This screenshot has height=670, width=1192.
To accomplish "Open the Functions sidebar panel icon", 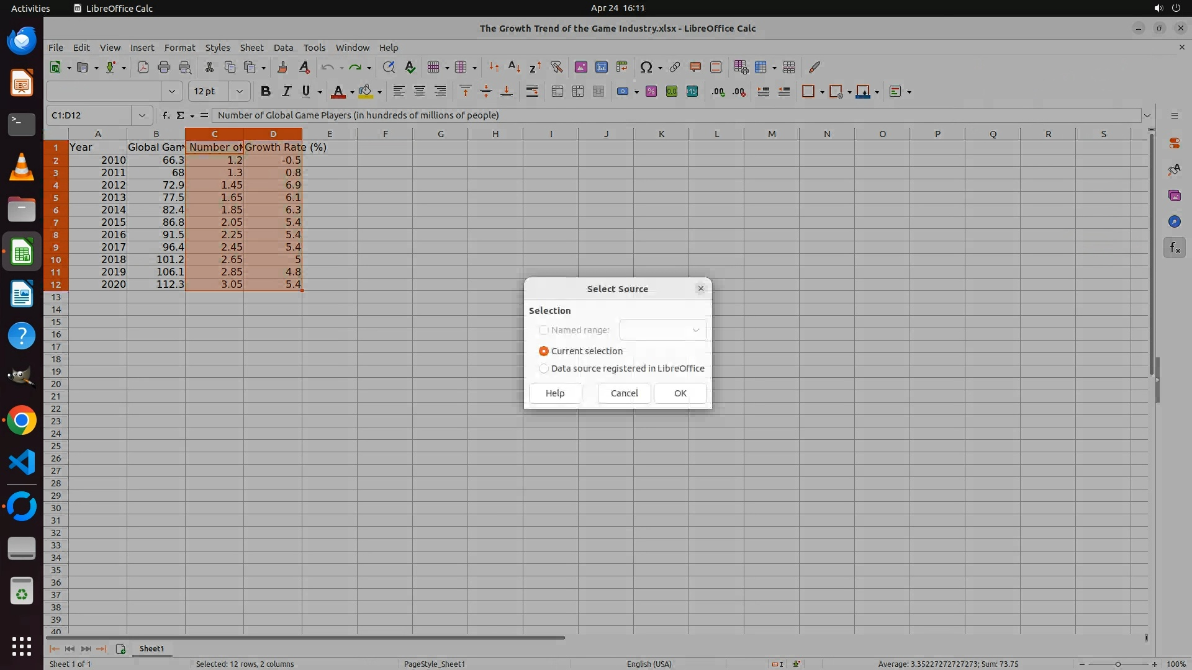I will coord(1174,248).
